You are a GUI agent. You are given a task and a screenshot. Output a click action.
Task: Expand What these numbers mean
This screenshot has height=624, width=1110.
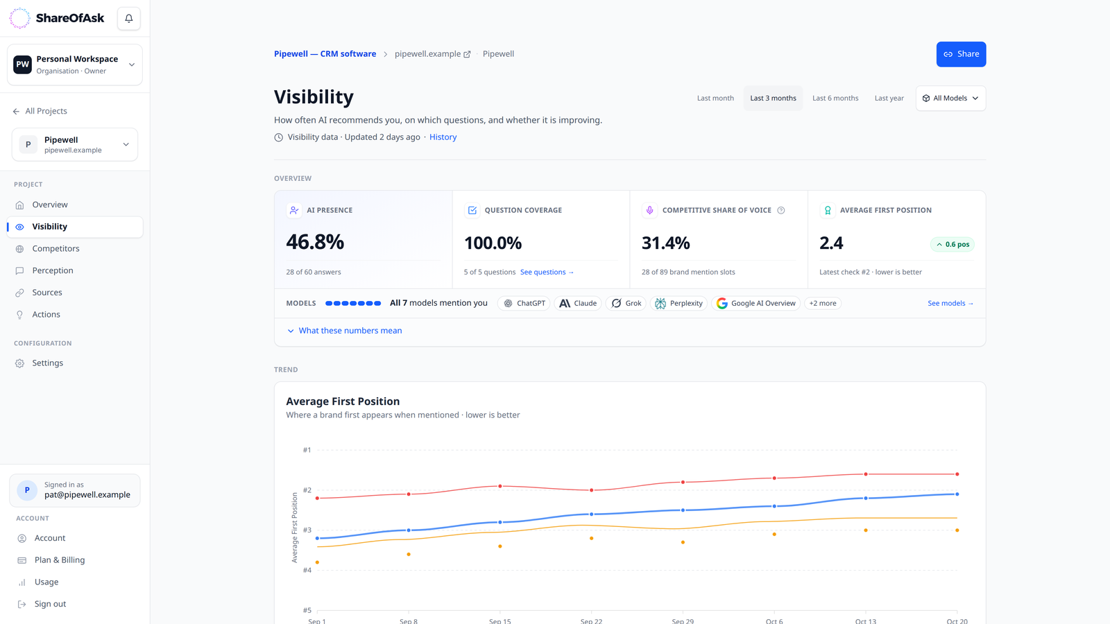click(345, 331)
